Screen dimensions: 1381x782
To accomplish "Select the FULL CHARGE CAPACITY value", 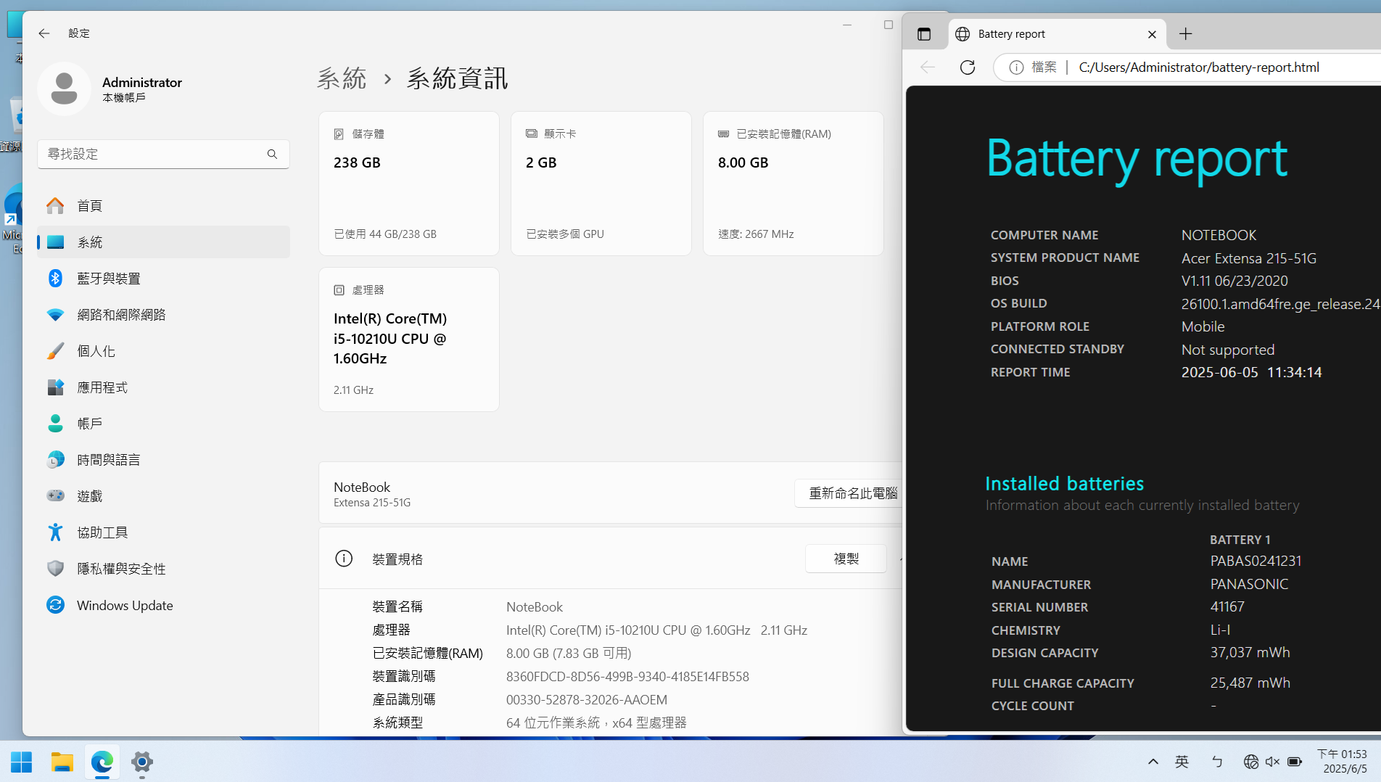I will [1250, 683].
